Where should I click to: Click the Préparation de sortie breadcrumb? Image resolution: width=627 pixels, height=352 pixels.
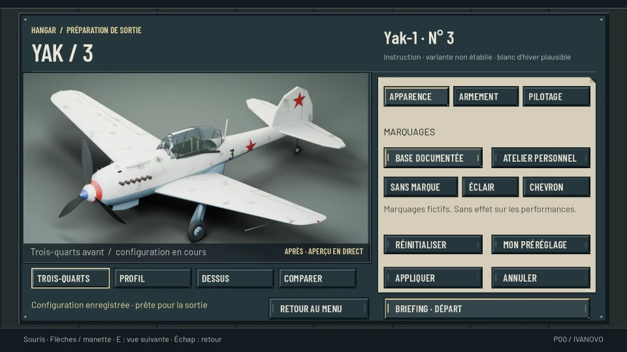(x=104, y=31)
